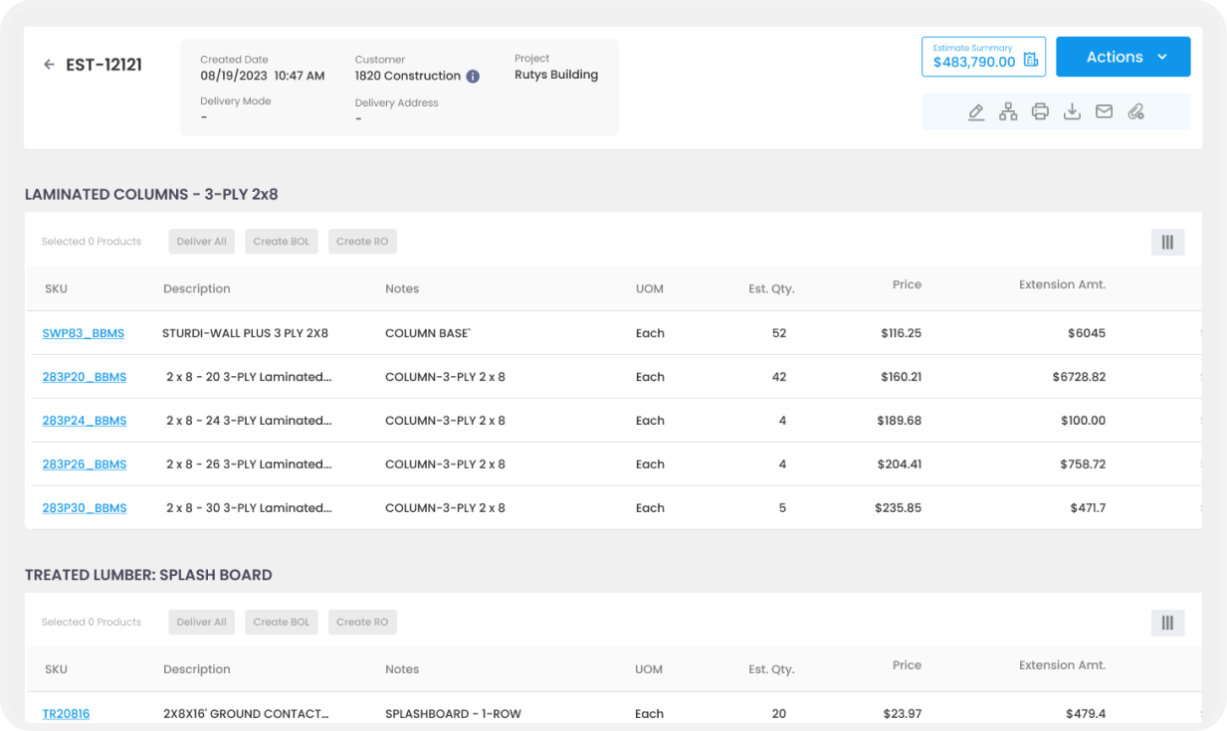Viewport: 1227px width, 731px height.
Task: Open the Estimate Summary $483,790.00 button
Action: pyautogui.click(x=983, y=57)
